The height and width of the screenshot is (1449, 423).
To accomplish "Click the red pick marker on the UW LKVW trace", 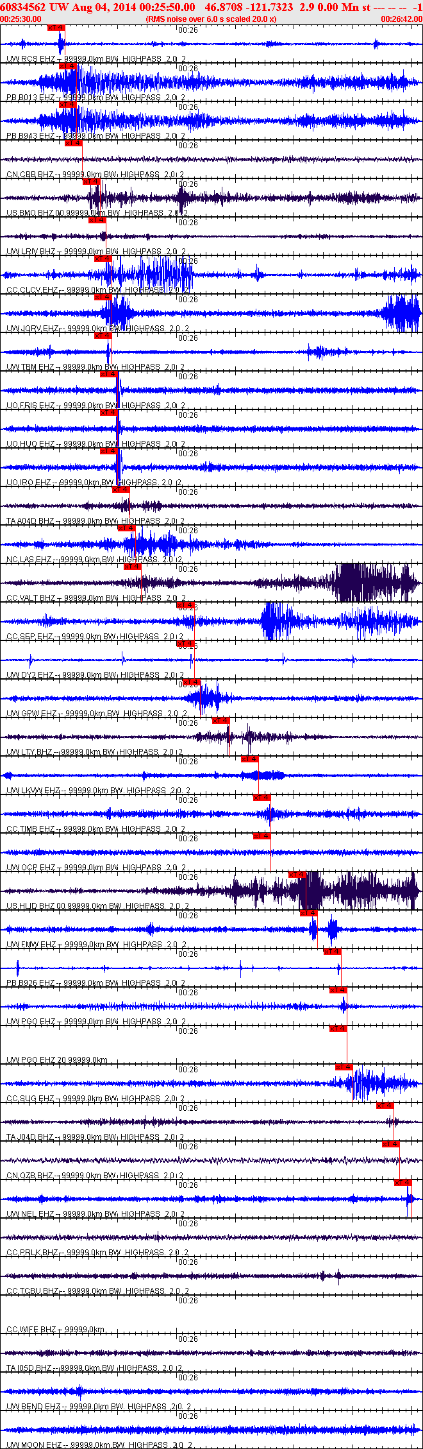I will click(x=250, y=759).
